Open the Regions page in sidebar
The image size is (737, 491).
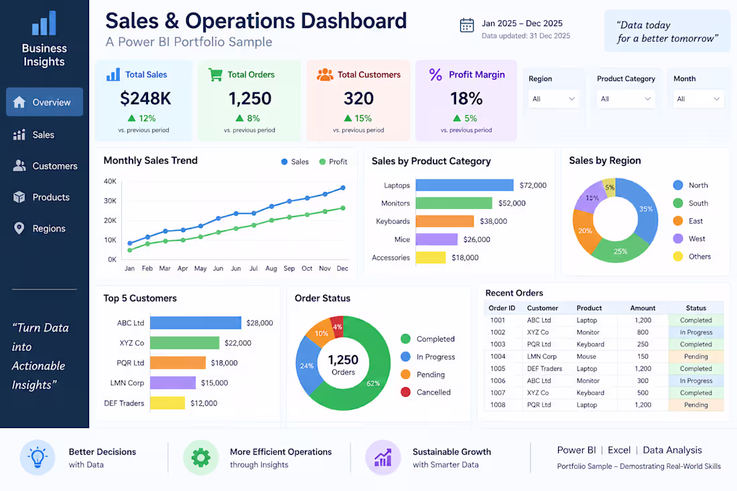(x=40, y=228)
